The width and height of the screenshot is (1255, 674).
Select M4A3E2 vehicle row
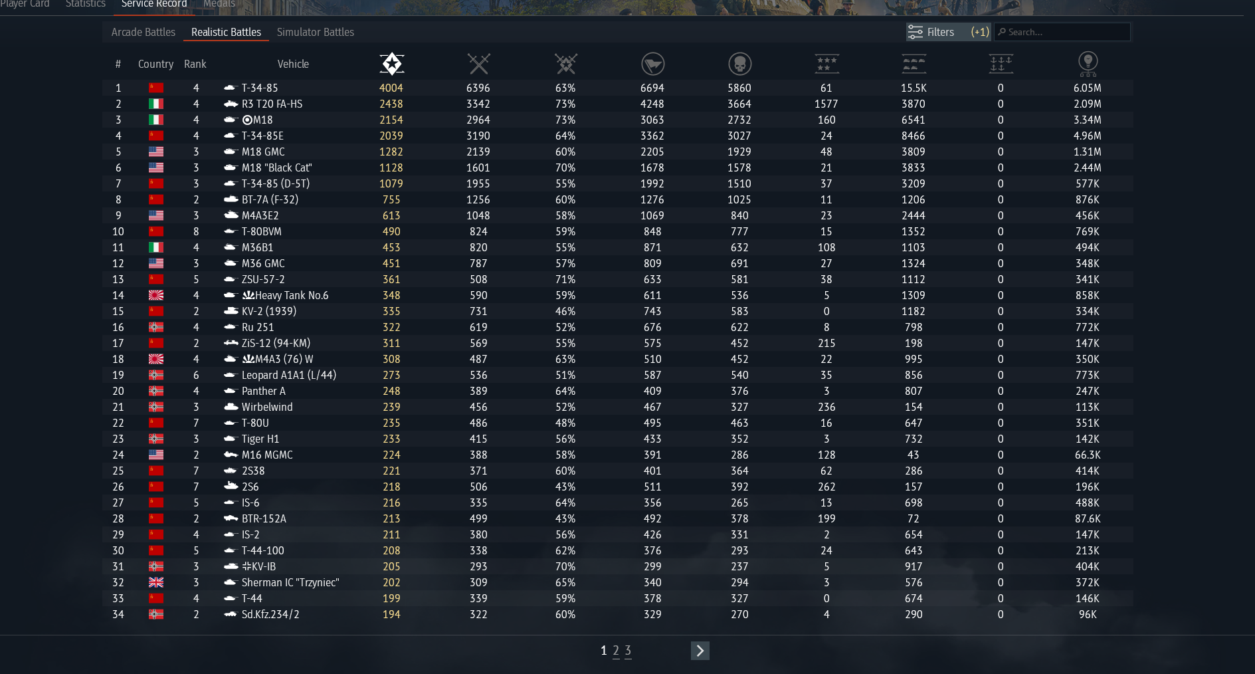tap(618, 215)
